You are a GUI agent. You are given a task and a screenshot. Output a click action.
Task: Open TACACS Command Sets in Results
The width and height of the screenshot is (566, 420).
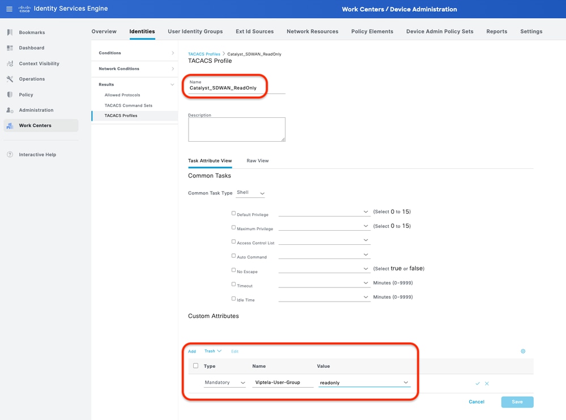129,105
